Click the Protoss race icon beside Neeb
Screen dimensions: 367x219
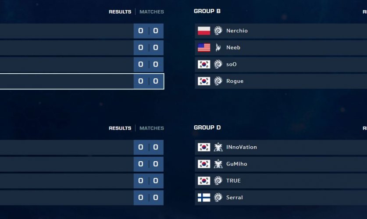click(218, 47)
